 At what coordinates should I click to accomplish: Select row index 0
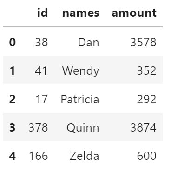pos(13,42)
